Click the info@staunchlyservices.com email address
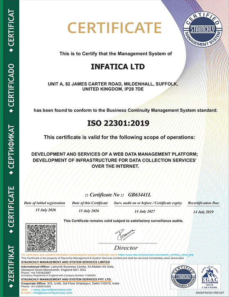229x297 pixels. [x=53, y=293]
